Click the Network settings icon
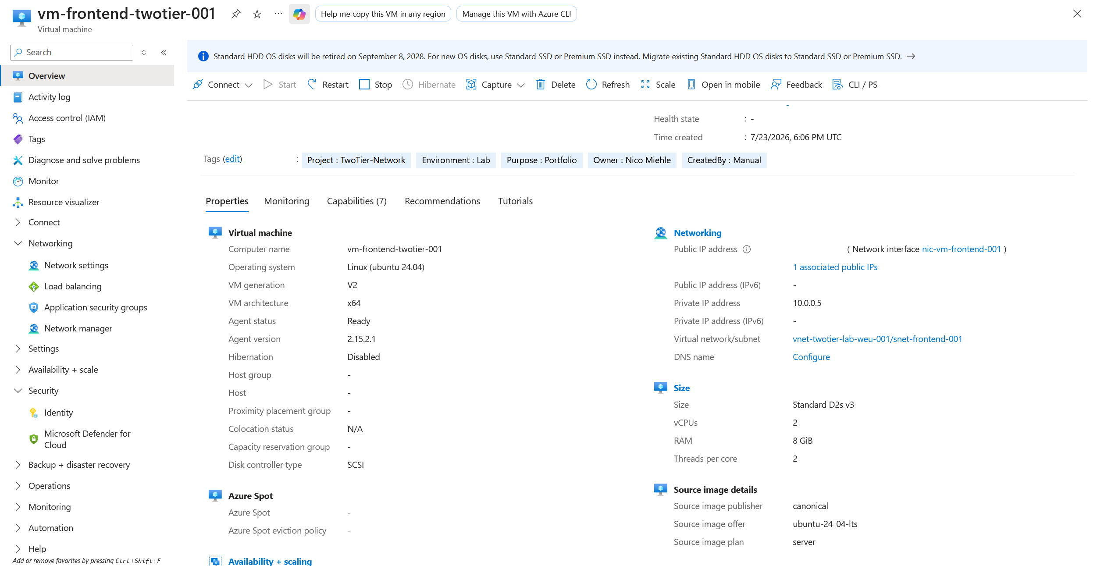The image size is (1097, 566). [x=34, y=266]
